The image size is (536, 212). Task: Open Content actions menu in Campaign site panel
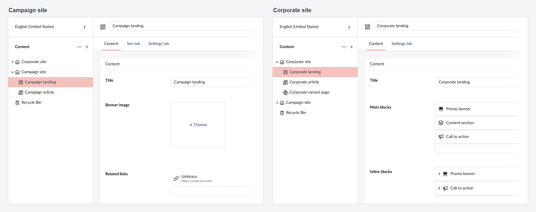[x=79, y=47]
